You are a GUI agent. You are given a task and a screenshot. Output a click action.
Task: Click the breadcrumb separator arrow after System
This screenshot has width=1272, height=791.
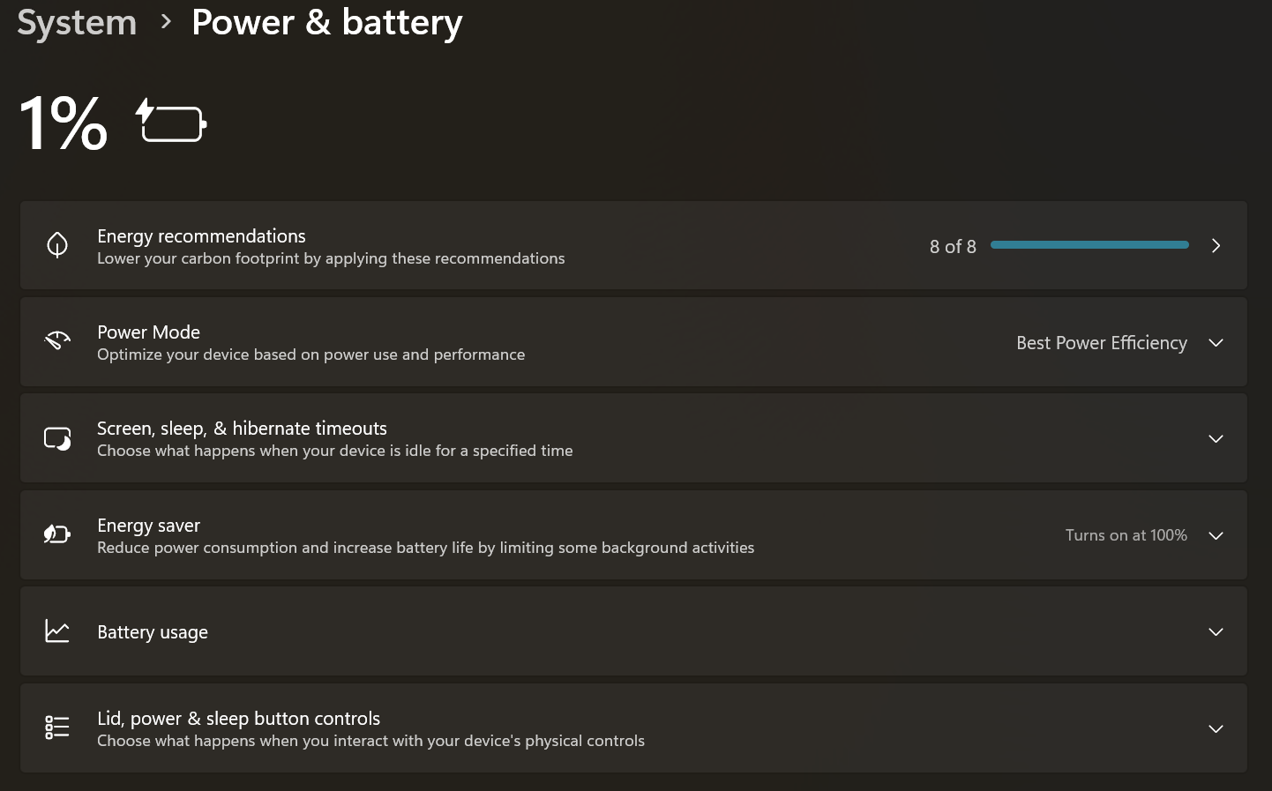coord(166,22)
